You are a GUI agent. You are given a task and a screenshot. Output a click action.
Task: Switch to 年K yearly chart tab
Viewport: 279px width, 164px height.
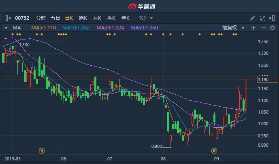(125, 18)
